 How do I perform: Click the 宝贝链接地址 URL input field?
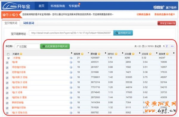tap(71, 33)
